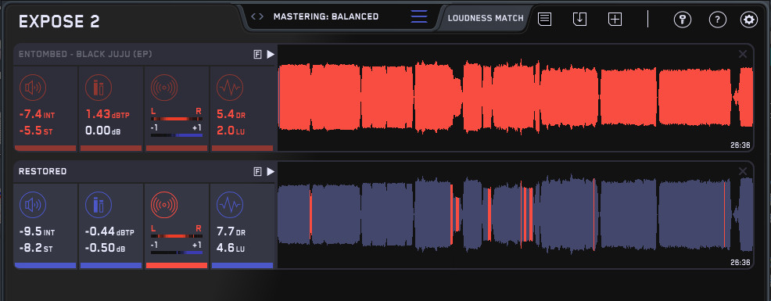Open the report notes icon
The height and width of the screenshot is (301, 771).
tap(544, 20)
